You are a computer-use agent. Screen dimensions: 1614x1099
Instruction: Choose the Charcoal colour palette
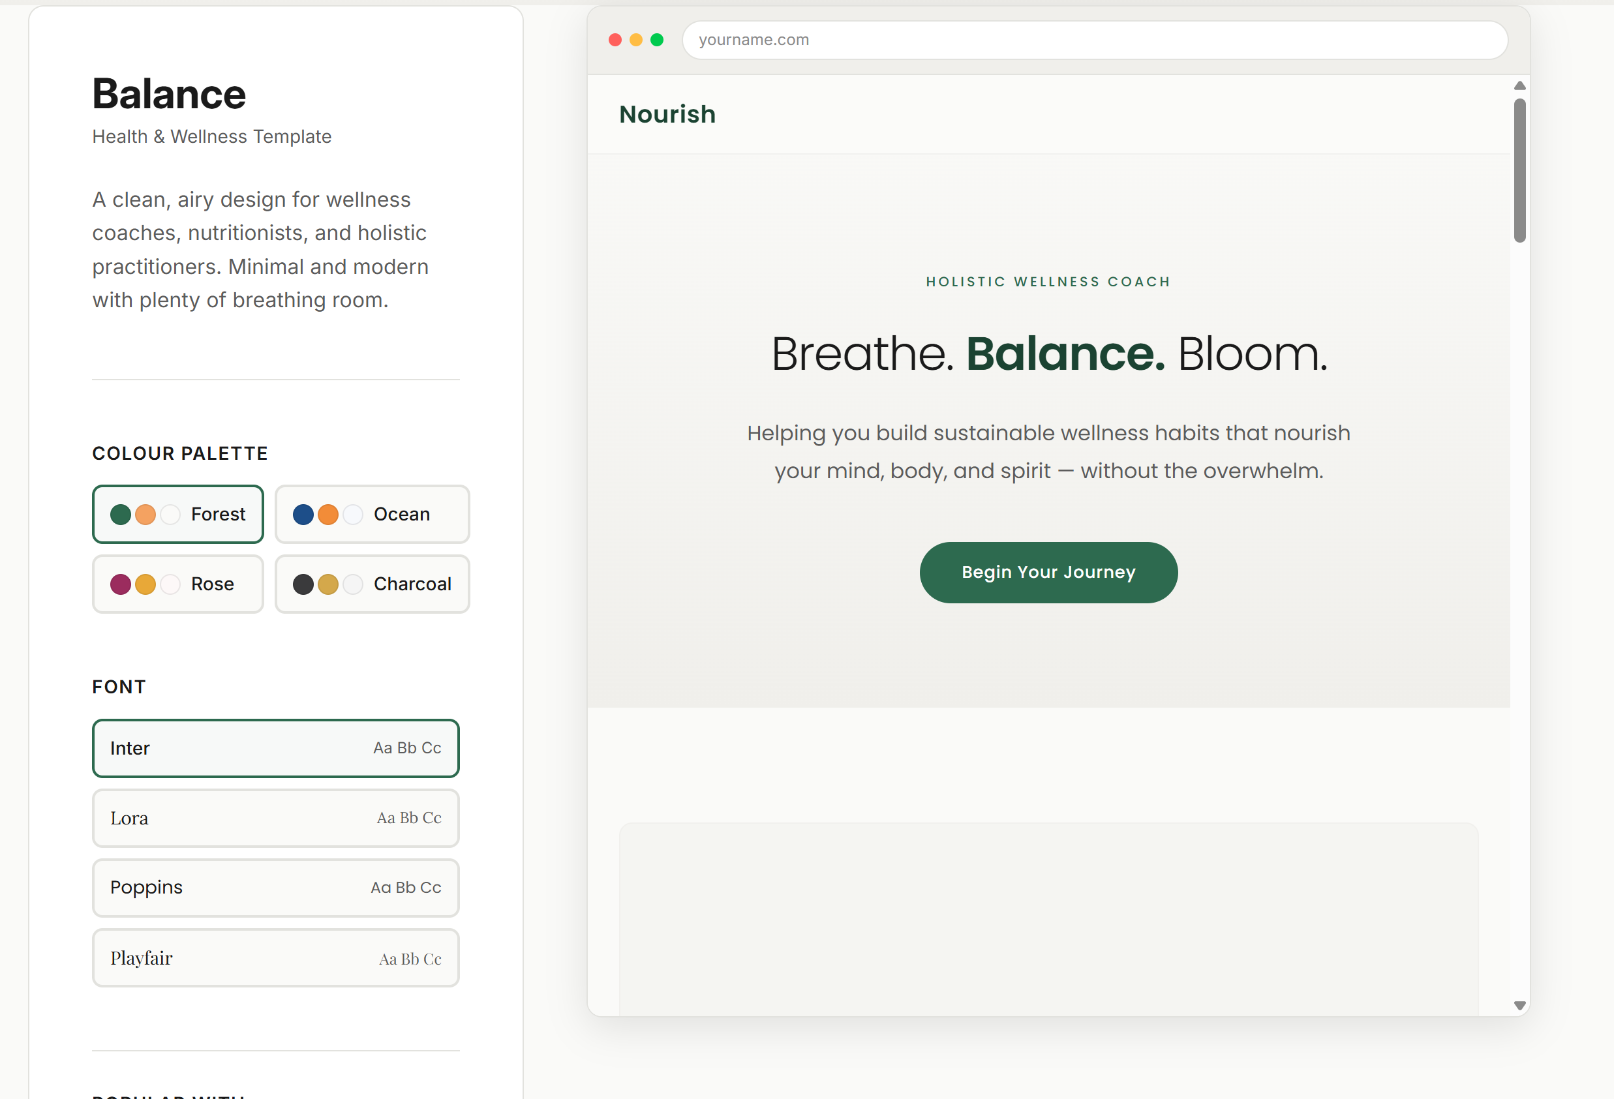(373, 584)
